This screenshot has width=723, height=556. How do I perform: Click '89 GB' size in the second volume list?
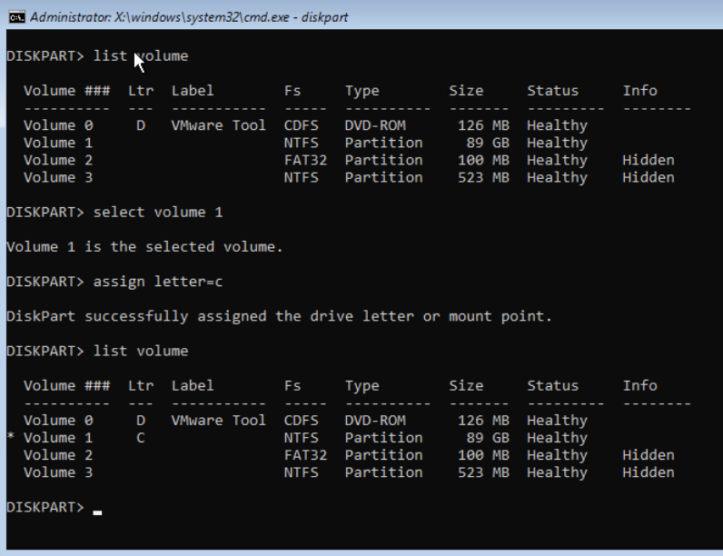pos(488,438)
